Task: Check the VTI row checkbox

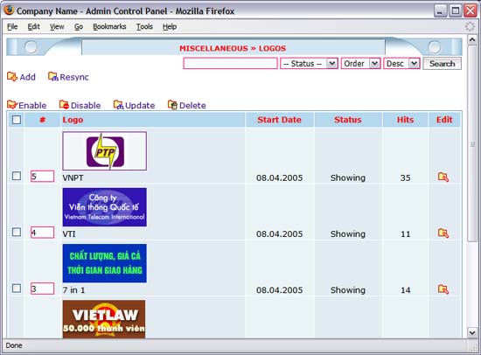Action: tap(17, 232)
